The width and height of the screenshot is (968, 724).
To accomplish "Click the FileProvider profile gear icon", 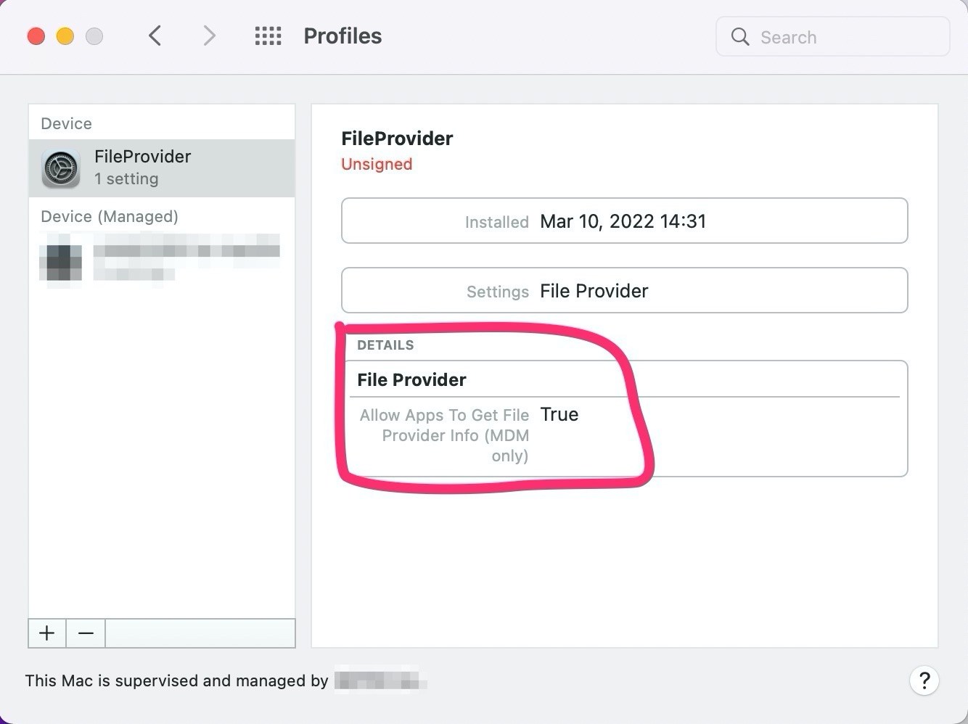I will pos(61,168).
